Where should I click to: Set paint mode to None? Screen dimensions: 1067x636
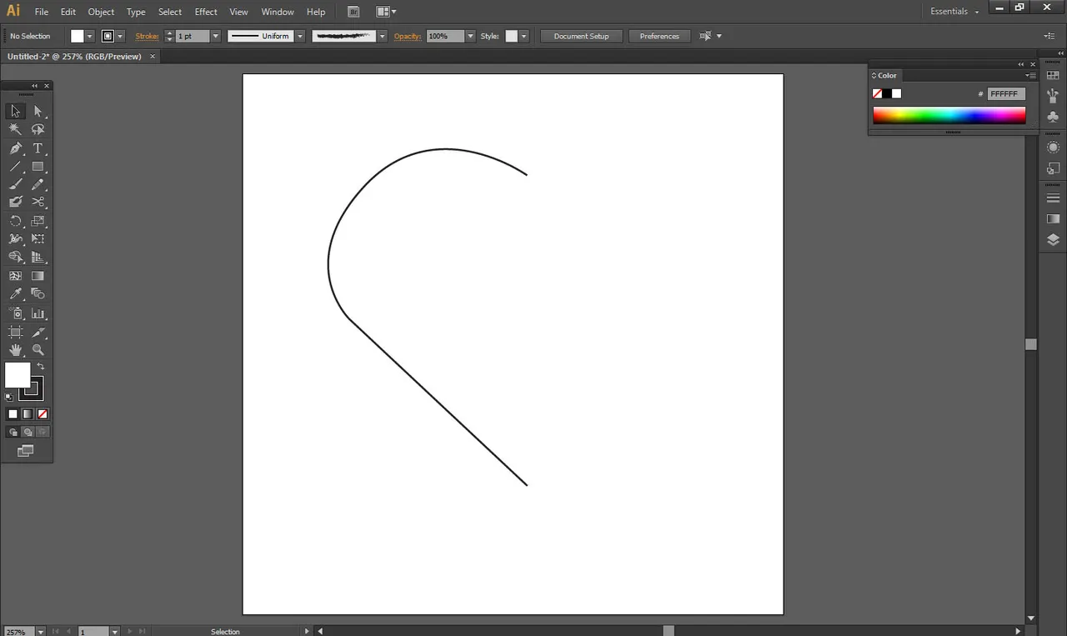tap(43, 413)
